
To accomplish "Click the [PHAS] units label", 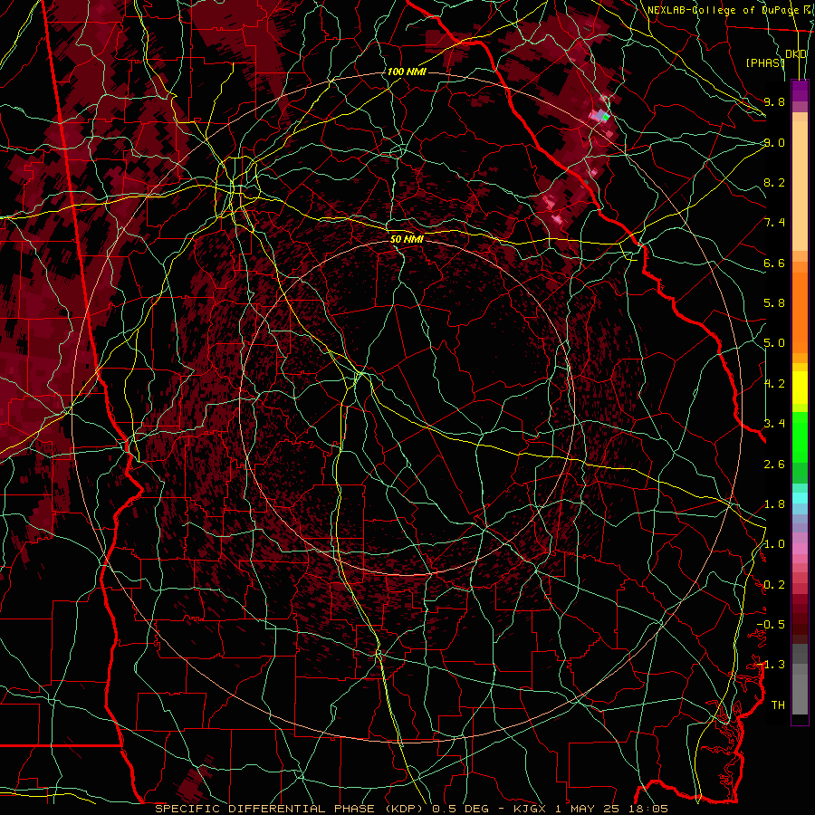I will pos(765,62).
